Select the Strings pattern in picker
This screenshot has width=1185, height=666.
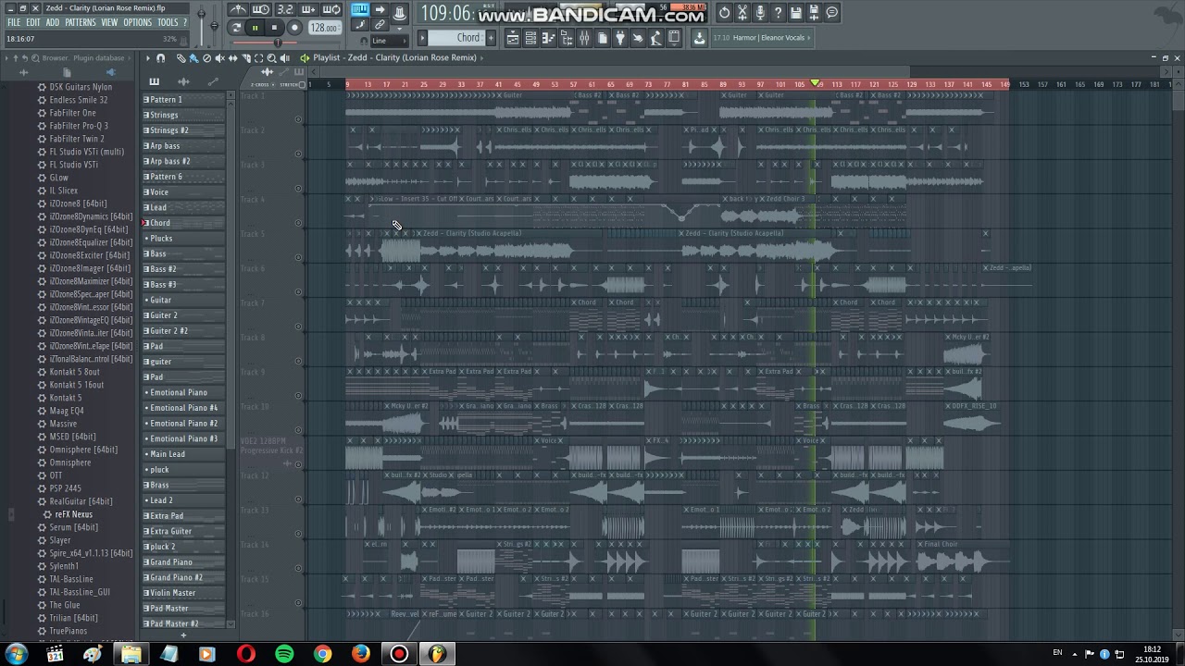click(184, 115)
